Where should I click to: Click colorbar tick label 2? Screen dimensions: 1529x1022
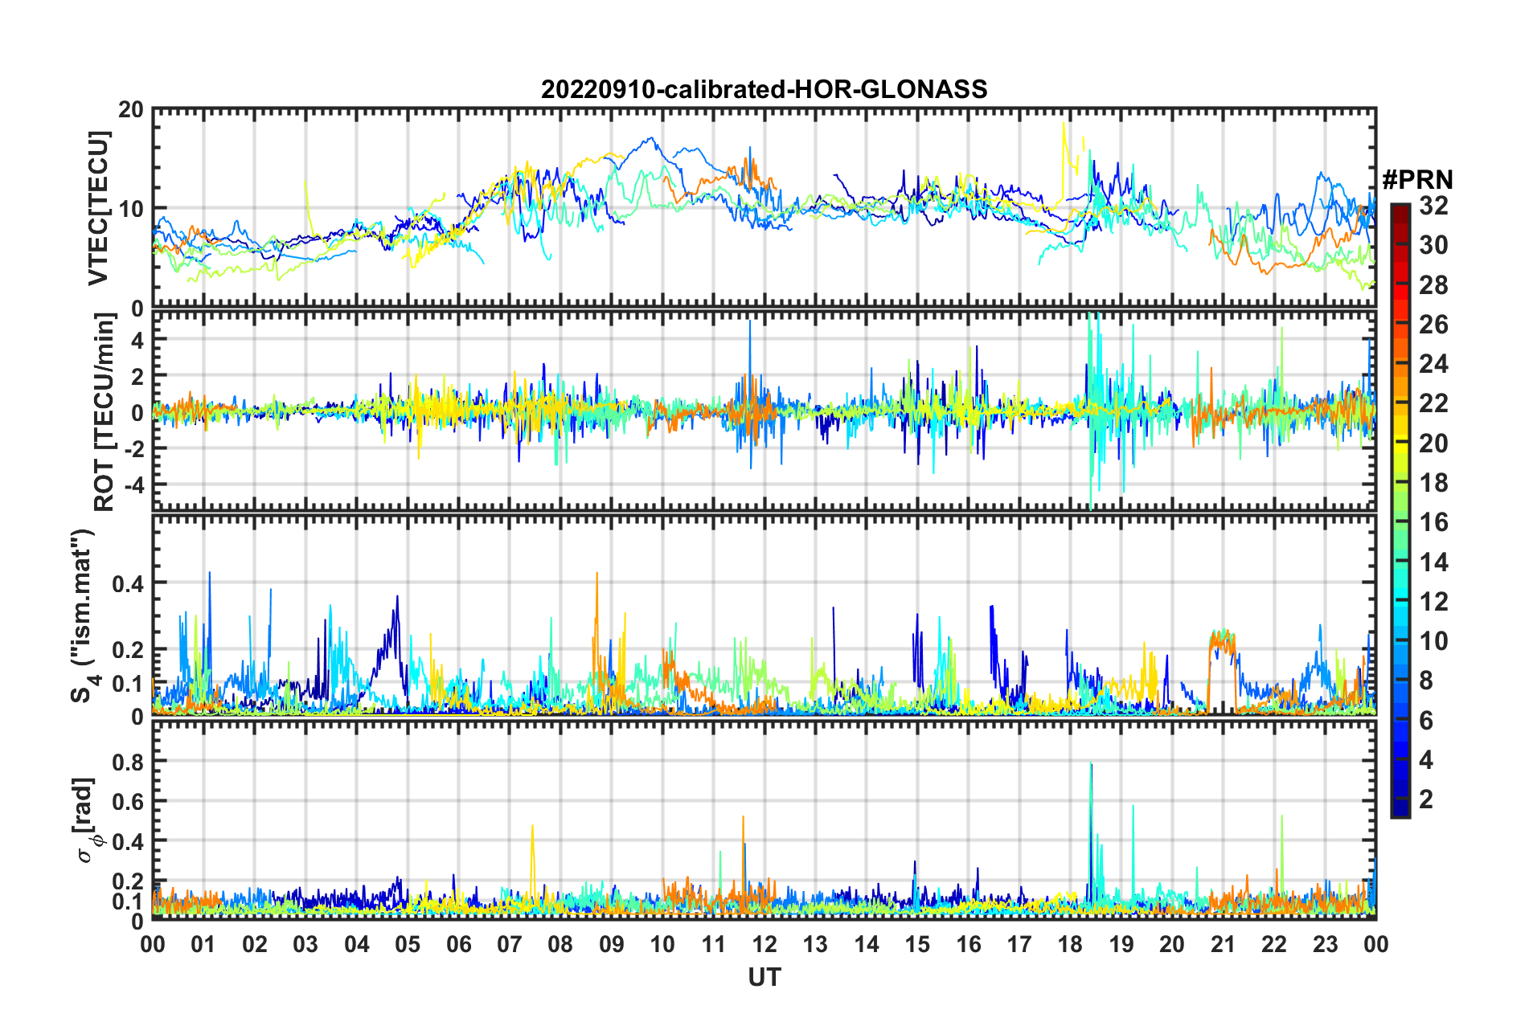pos(1426,799)
